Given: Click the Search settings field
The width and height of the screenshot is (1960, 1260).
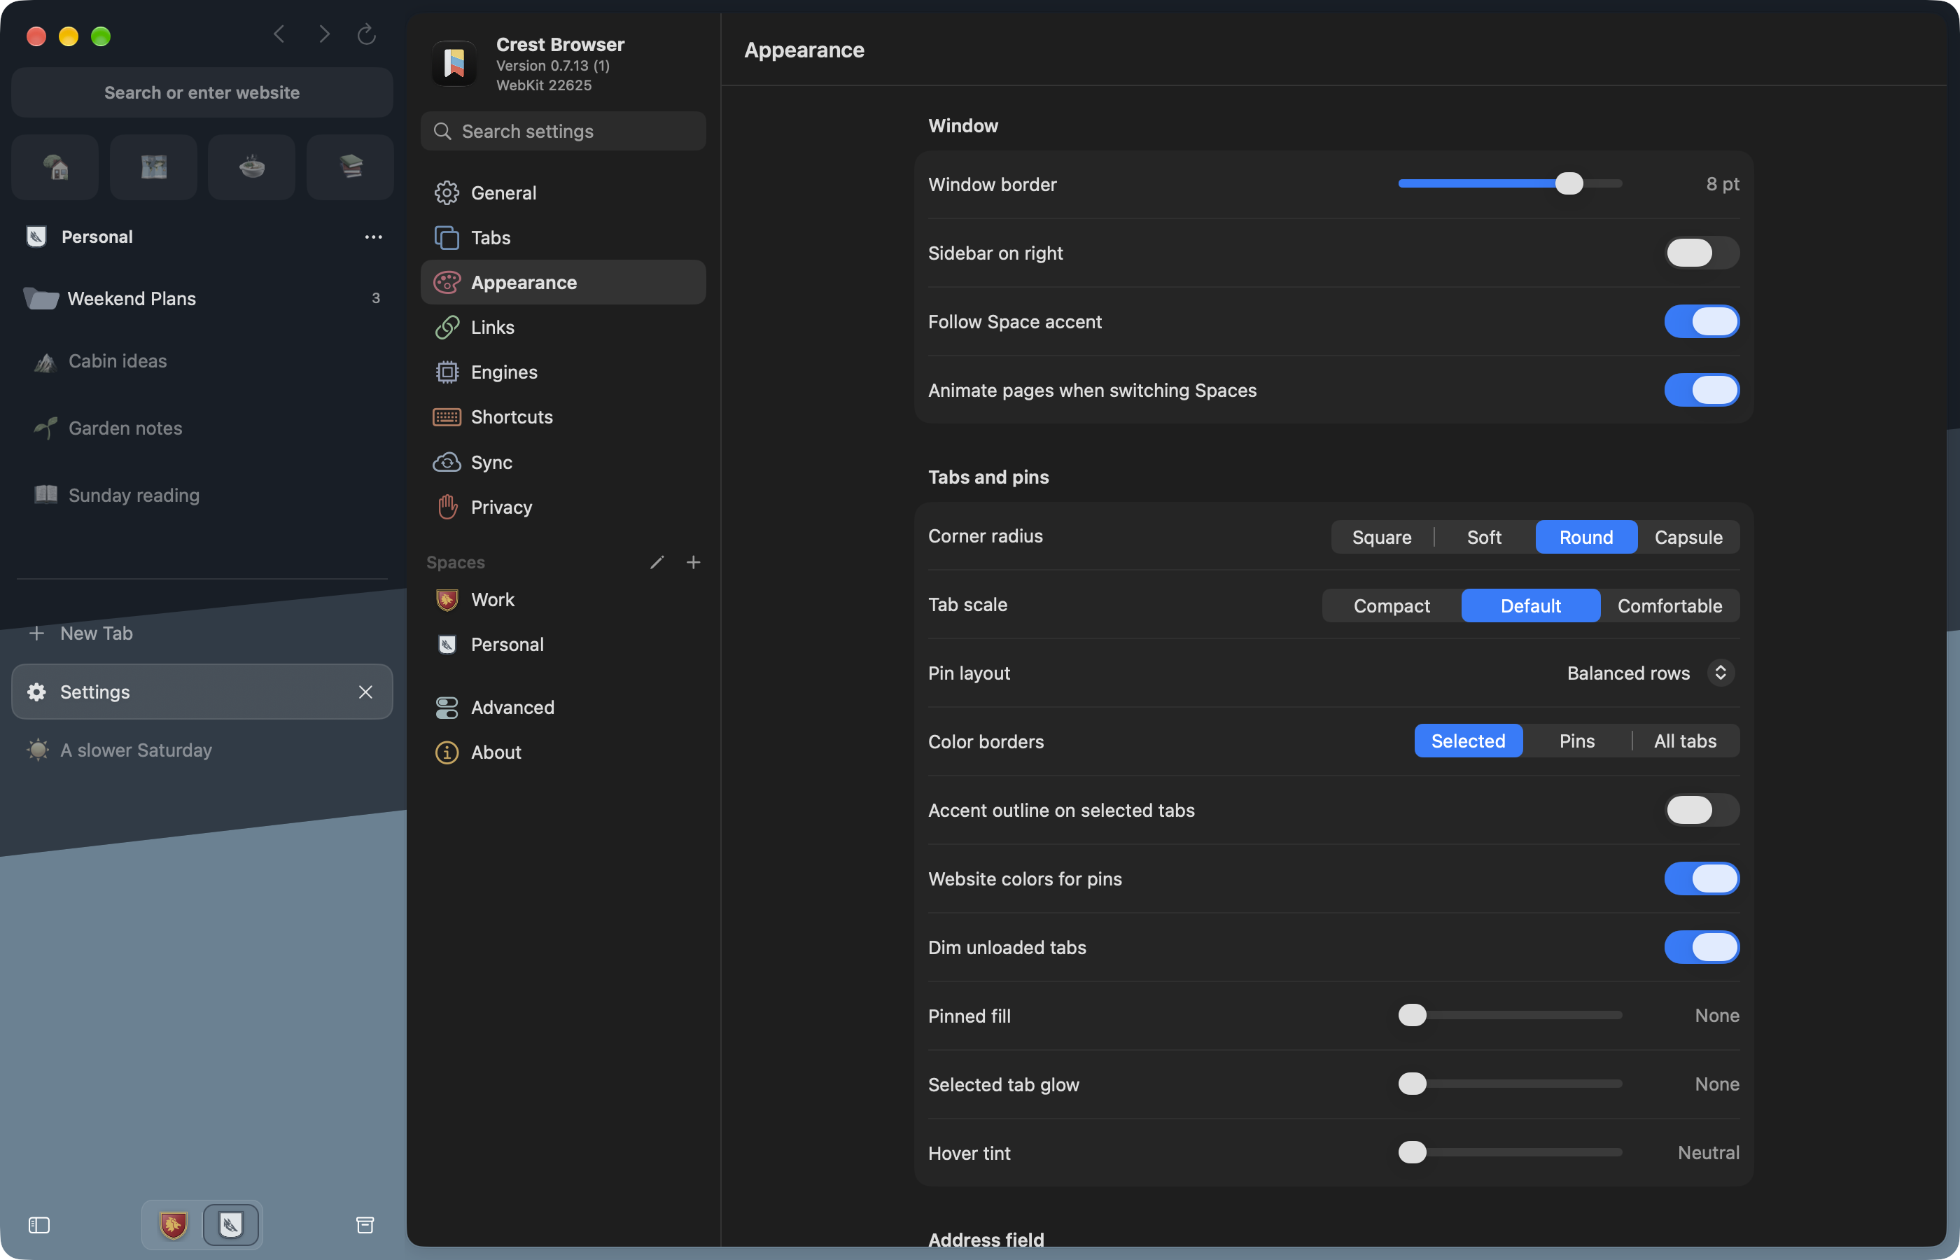Looking at the screenshot, I should [563, 131].
